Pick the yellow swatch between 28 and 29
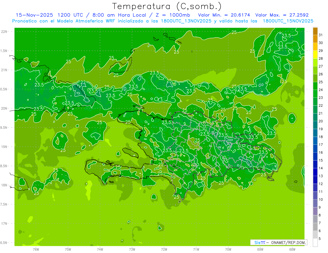This screenshot has width=328, height=253. click(x=315, y=55)
